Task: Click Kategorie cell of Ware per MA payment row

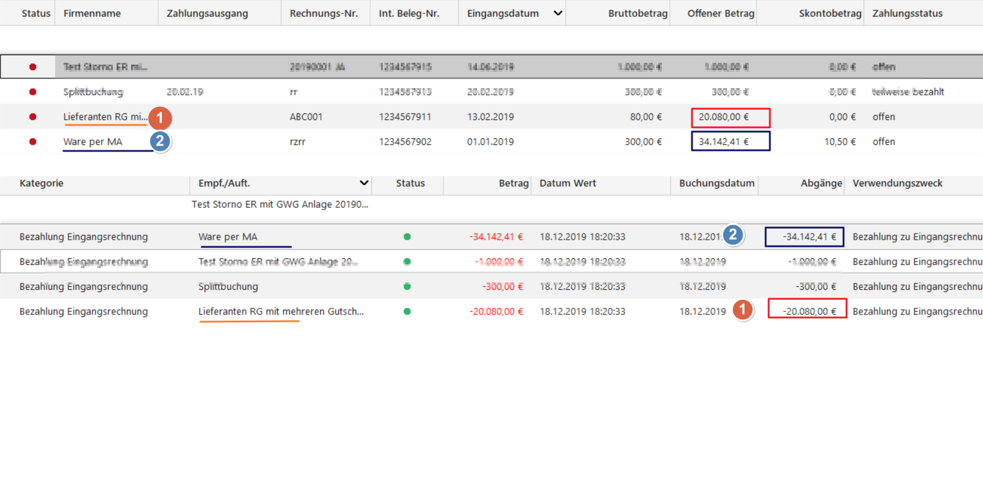Action: pos(83,237)
